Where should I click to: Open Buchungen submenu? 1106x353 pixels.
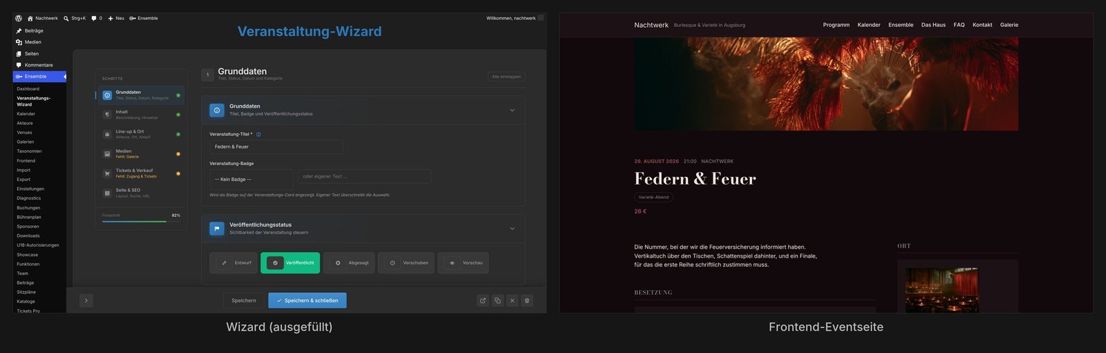click(29, 208)
